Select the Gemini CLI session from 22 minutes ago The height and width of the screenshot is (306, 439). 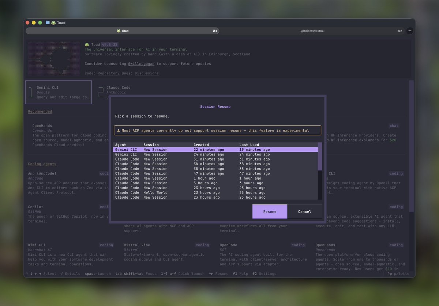click(x=215, y=150)
